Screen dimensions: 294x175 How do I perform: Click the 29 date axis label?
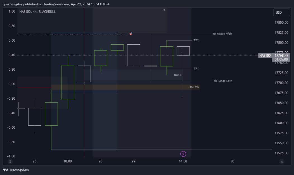tap(133, 161)
